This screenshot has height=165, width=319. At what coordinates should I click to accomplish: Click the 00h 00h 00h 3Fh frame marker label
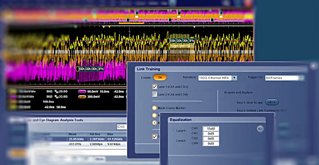(182, 41)
